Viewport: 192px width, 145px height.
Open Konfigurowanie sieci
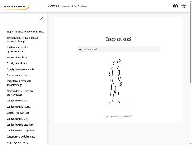click(x=17, y=119)
